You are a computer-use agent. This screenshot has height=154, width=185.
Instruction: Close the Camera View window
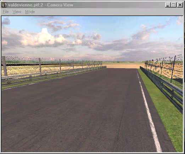point(180,5)
